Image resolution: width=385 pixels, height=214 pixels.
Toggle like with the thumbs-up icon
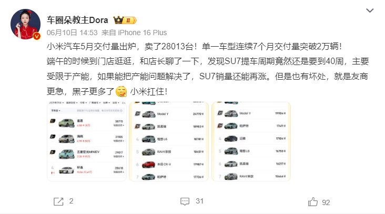[313, 202]
